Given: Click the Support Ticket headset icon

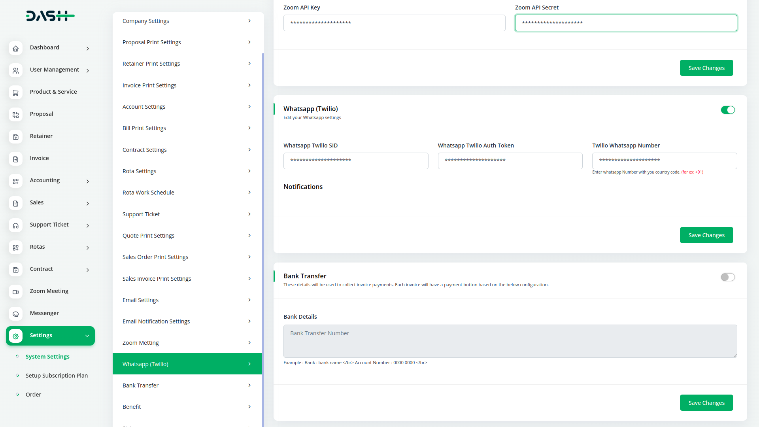Looking at the screenshot, I should point(15,225).
